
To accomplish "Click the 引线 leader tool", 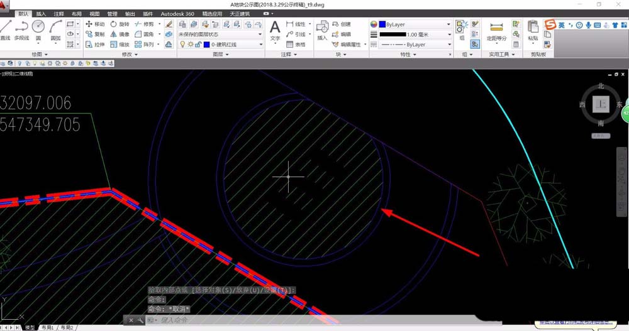I will [x=296, y=34].
